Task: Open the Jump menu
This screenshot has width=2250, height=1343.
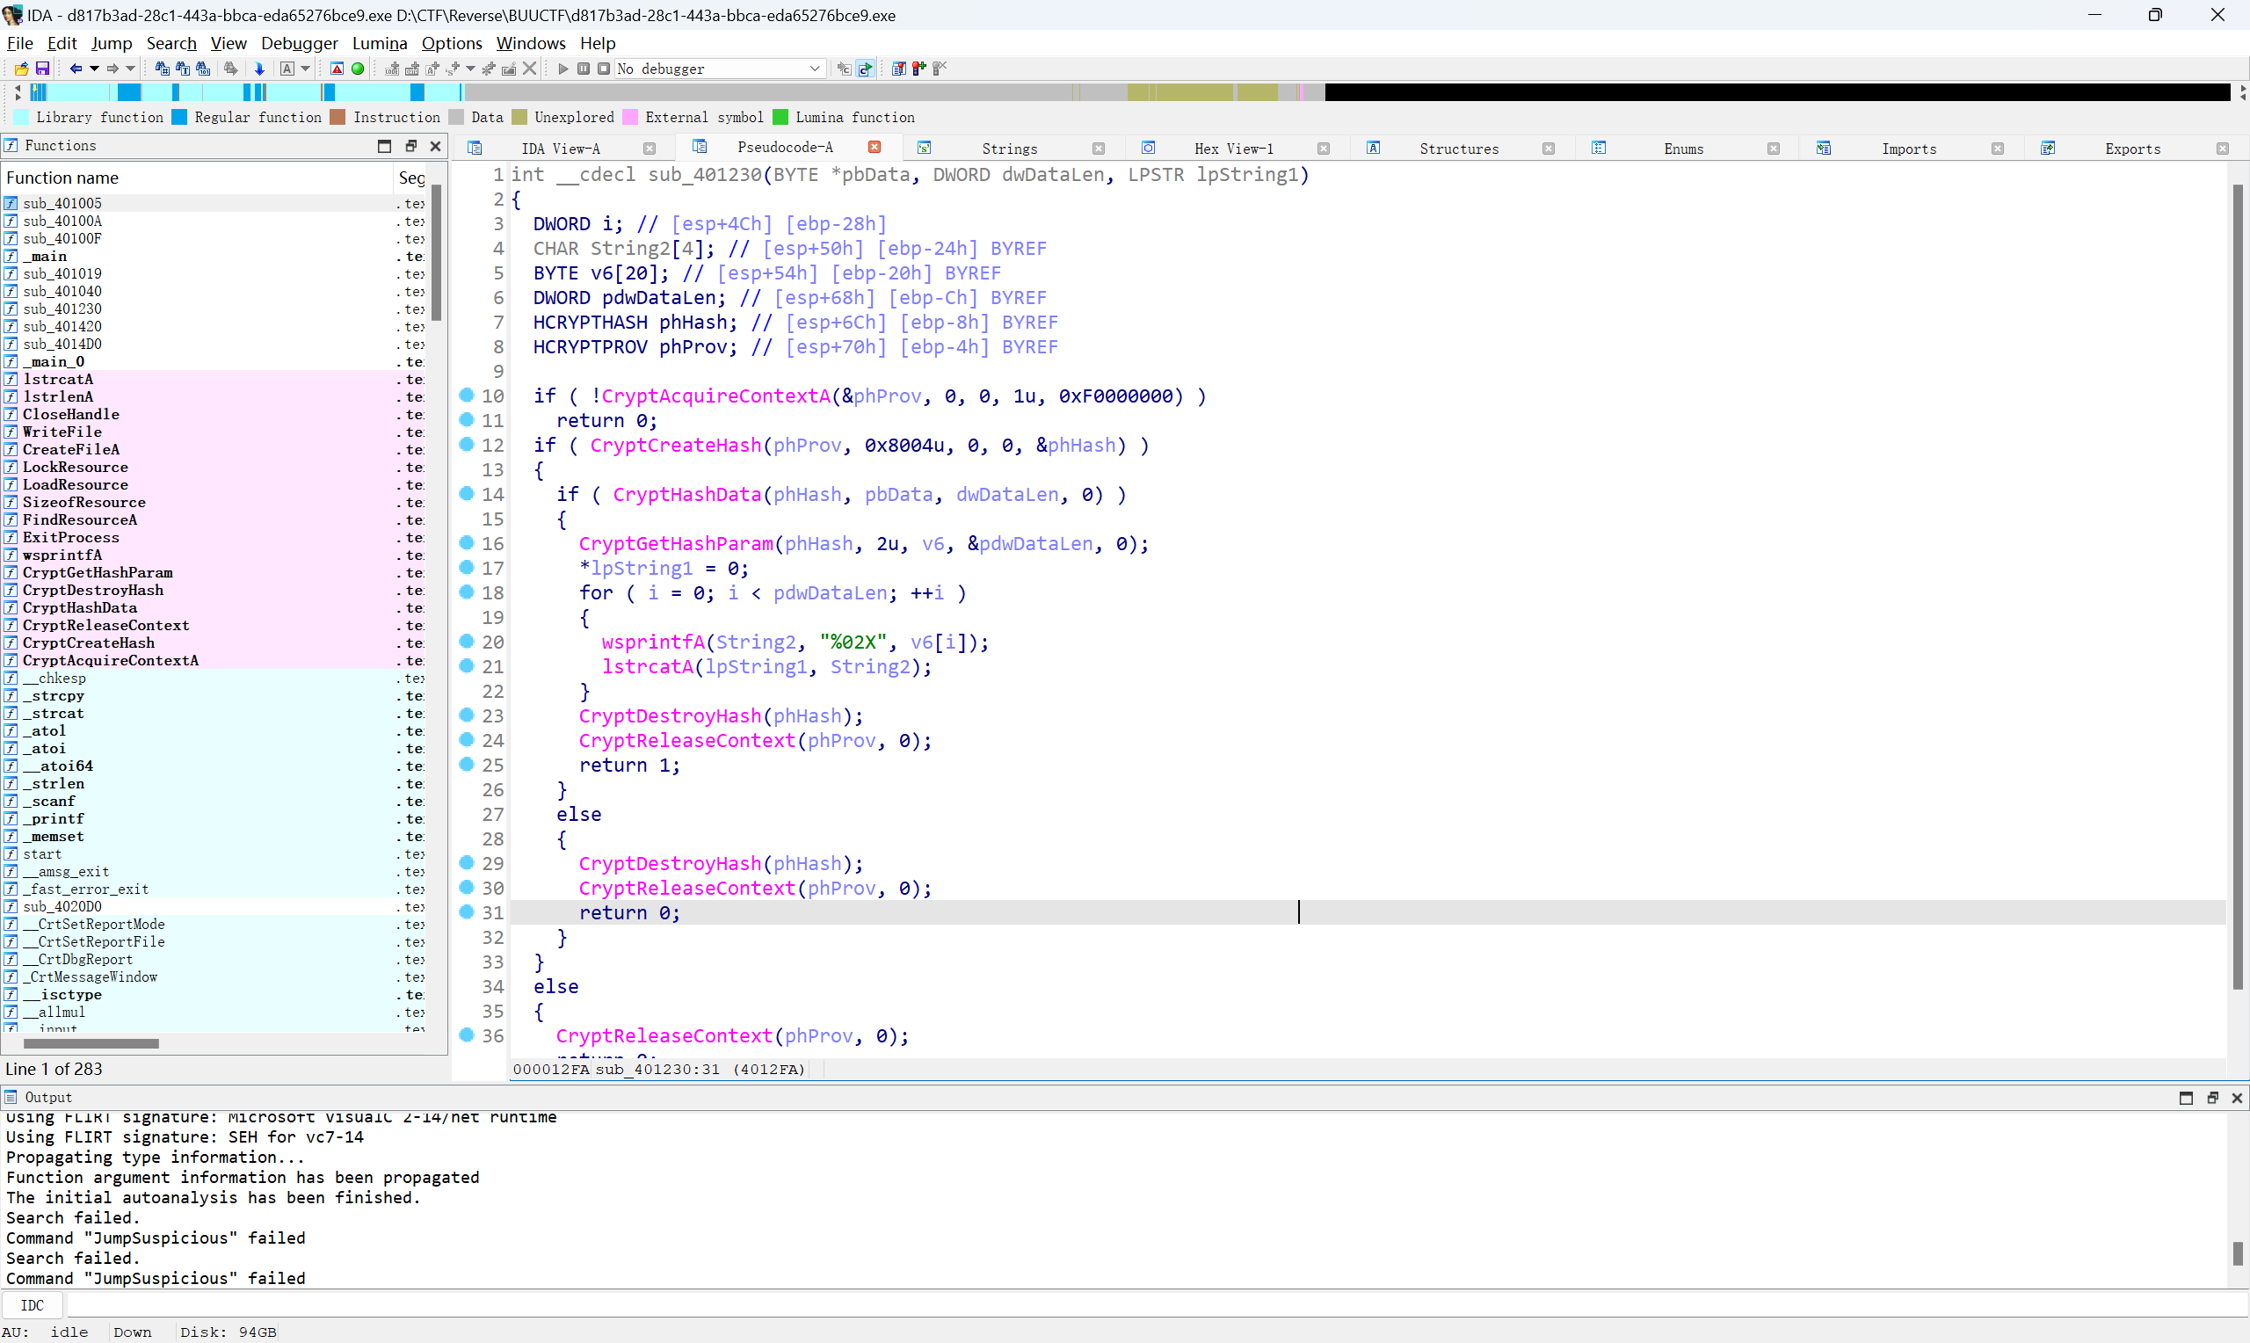Action: [x=112, y=42]
